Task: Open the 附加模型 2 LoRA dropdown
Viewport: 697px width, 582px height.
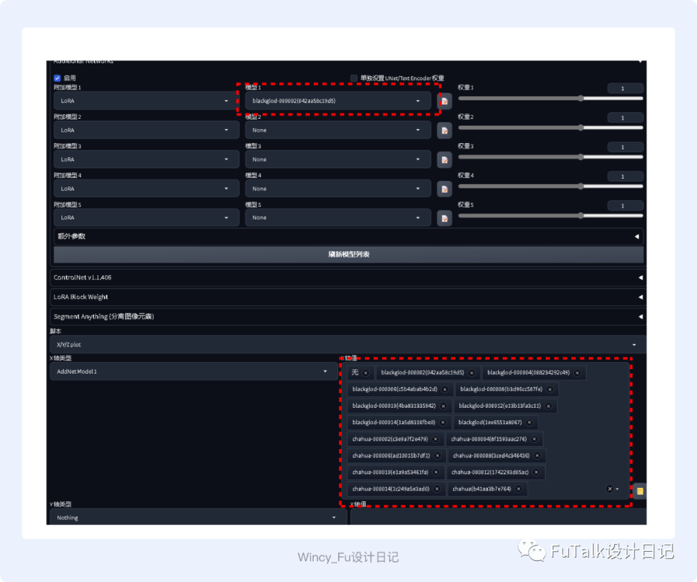Action: (146, 130)
